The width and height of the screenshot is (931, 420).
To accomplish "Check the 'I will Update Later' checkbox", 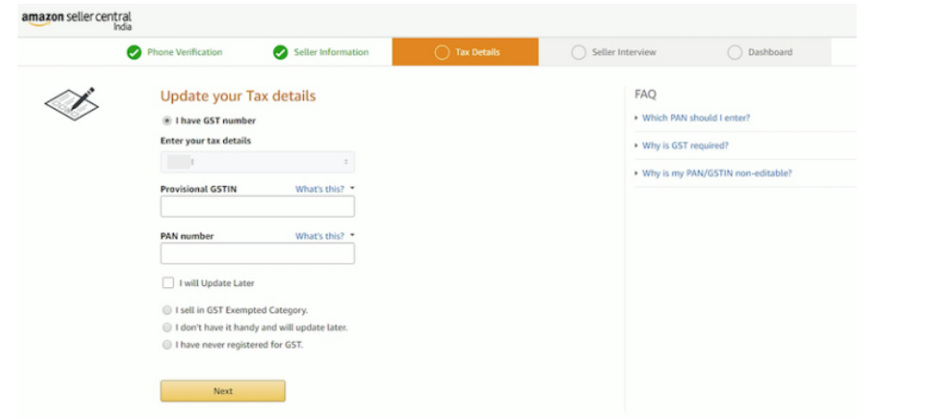I will (x=168, y=282).
